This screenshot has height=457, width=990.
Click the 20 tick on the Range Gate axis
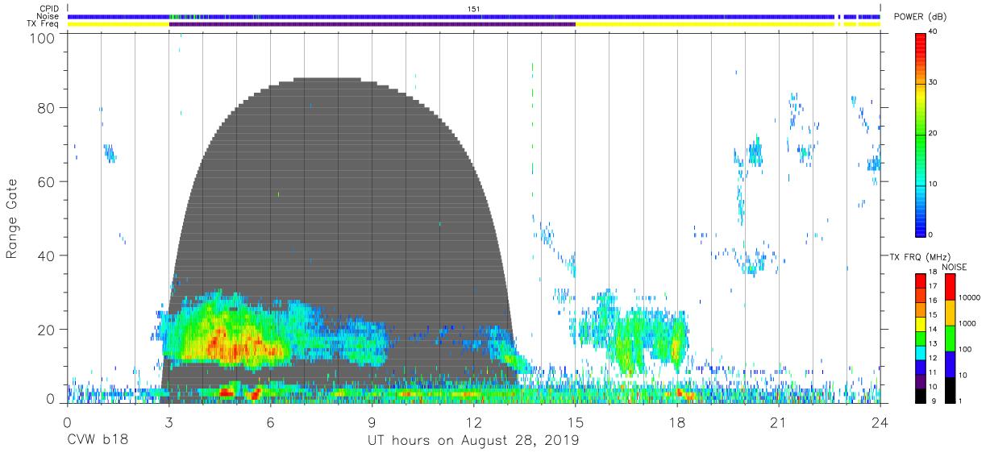[x=47, y=330]
